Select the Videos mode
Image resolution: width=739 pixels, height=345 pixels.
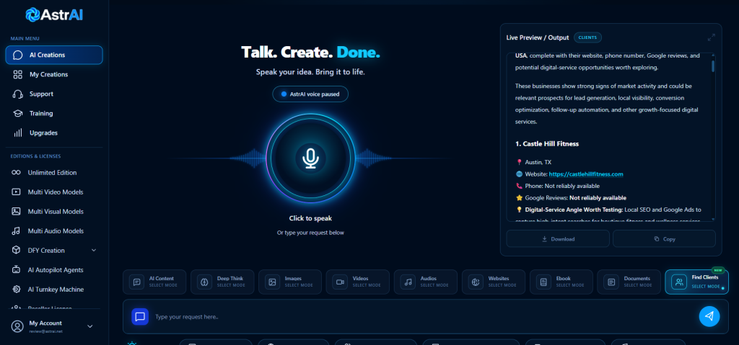[x=358, y=282]
